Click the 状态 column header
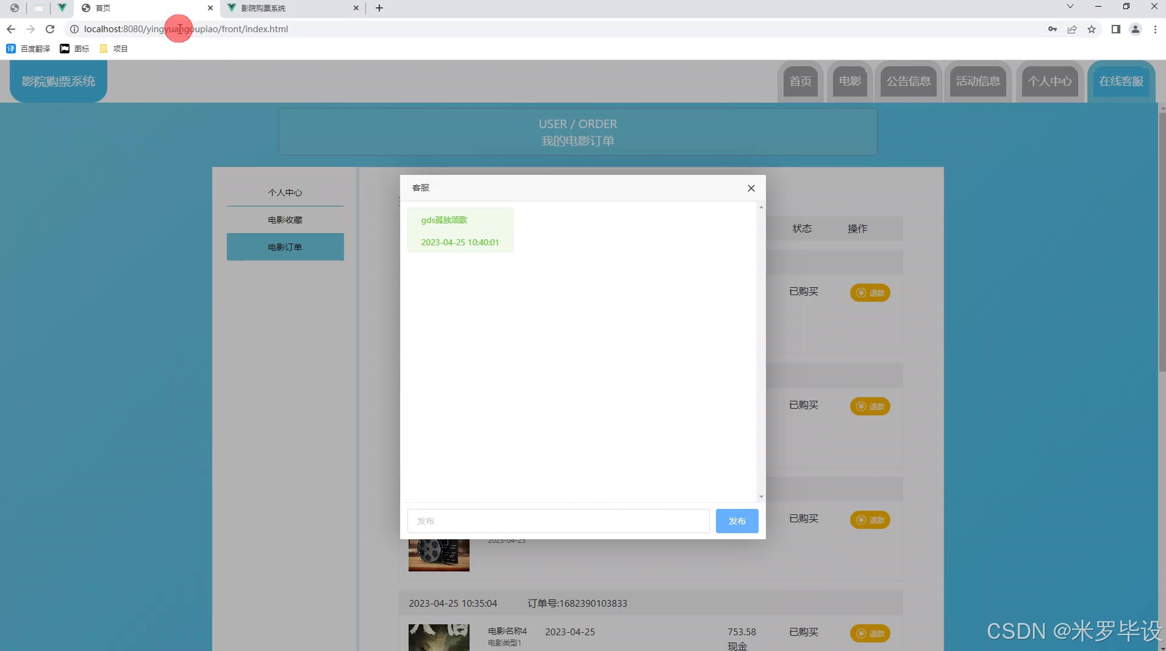The height and width of the screenshot is (651, 1166). pyautogui.click(x=802, y=228)
